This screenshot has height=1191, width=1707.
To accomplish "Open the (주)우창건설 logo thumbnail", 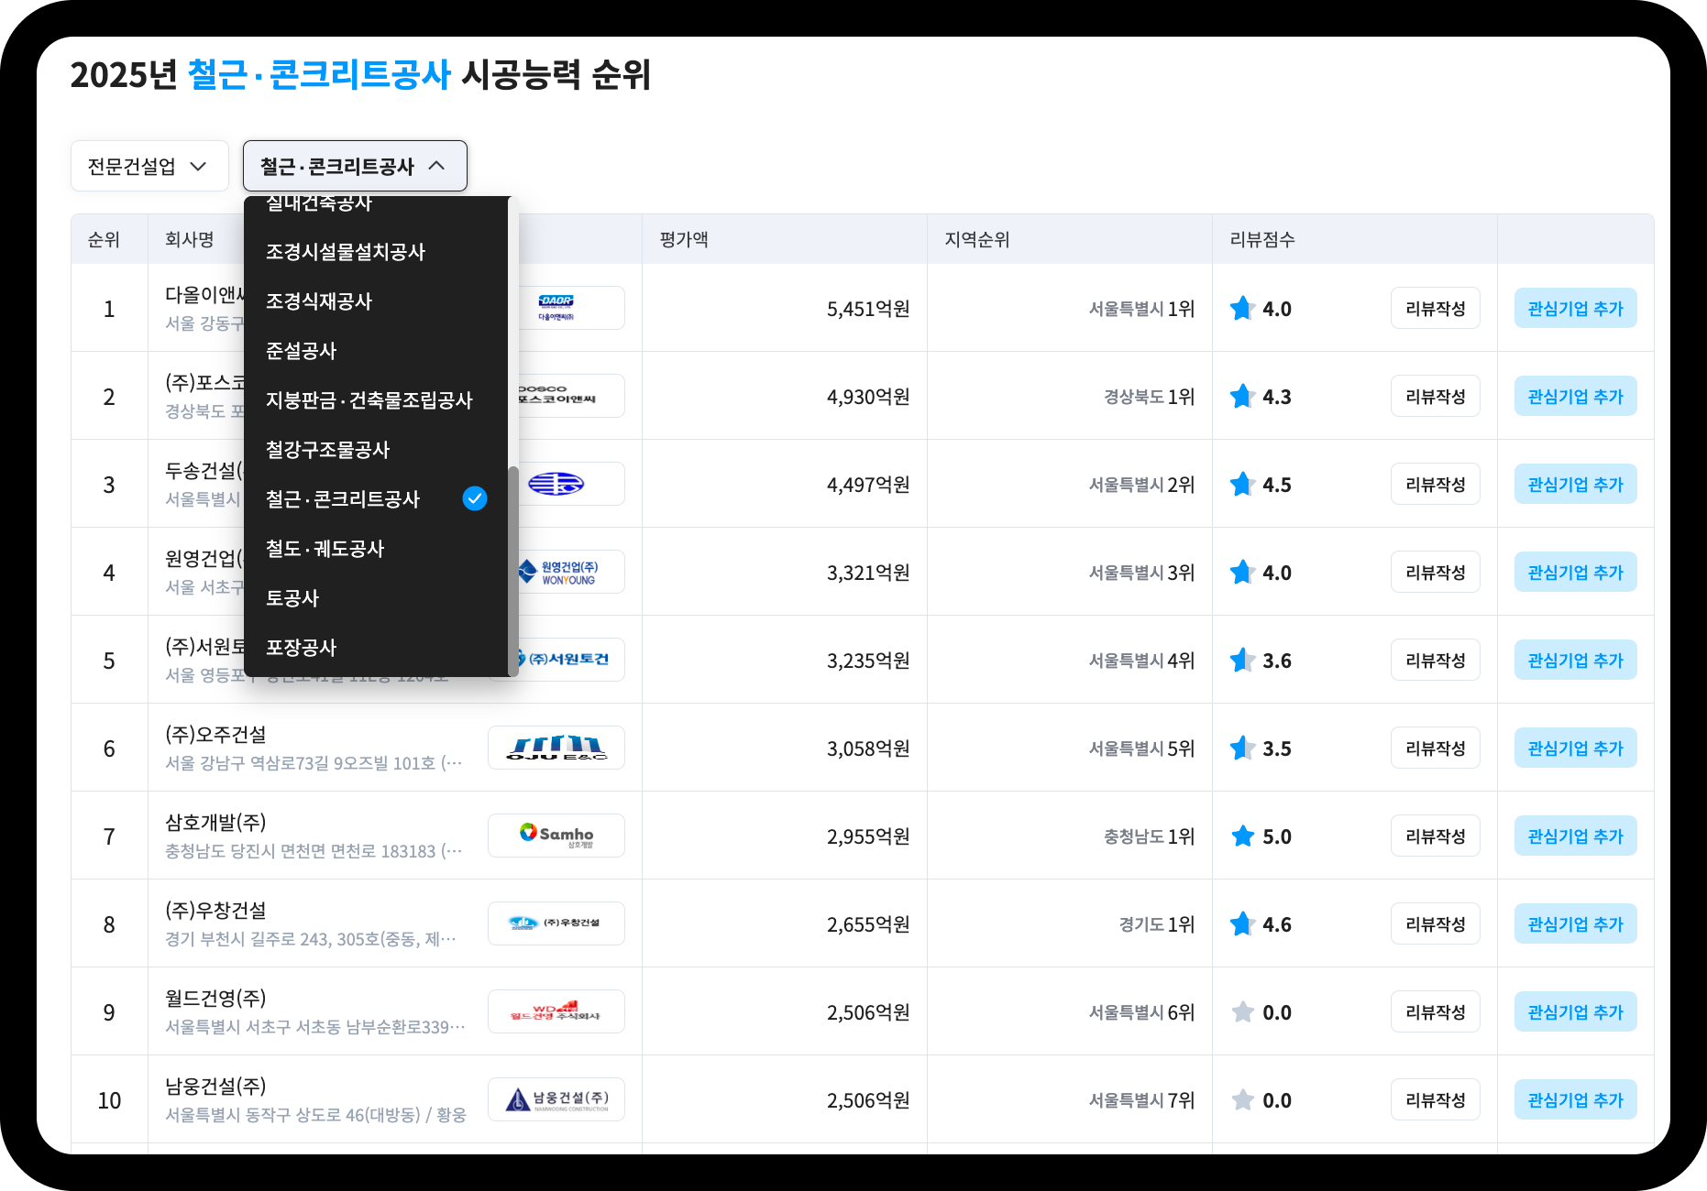I will coord(556,923).
